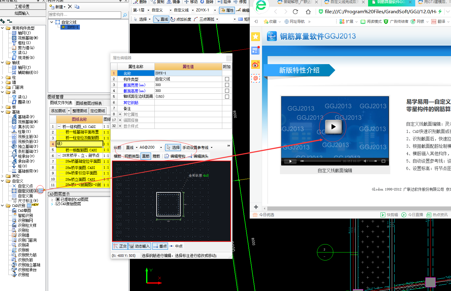Image resolution: width=451 pixels, height=291 pixels.
Task: Expand the 柱 tree group
Action: [x=2, y=77]
